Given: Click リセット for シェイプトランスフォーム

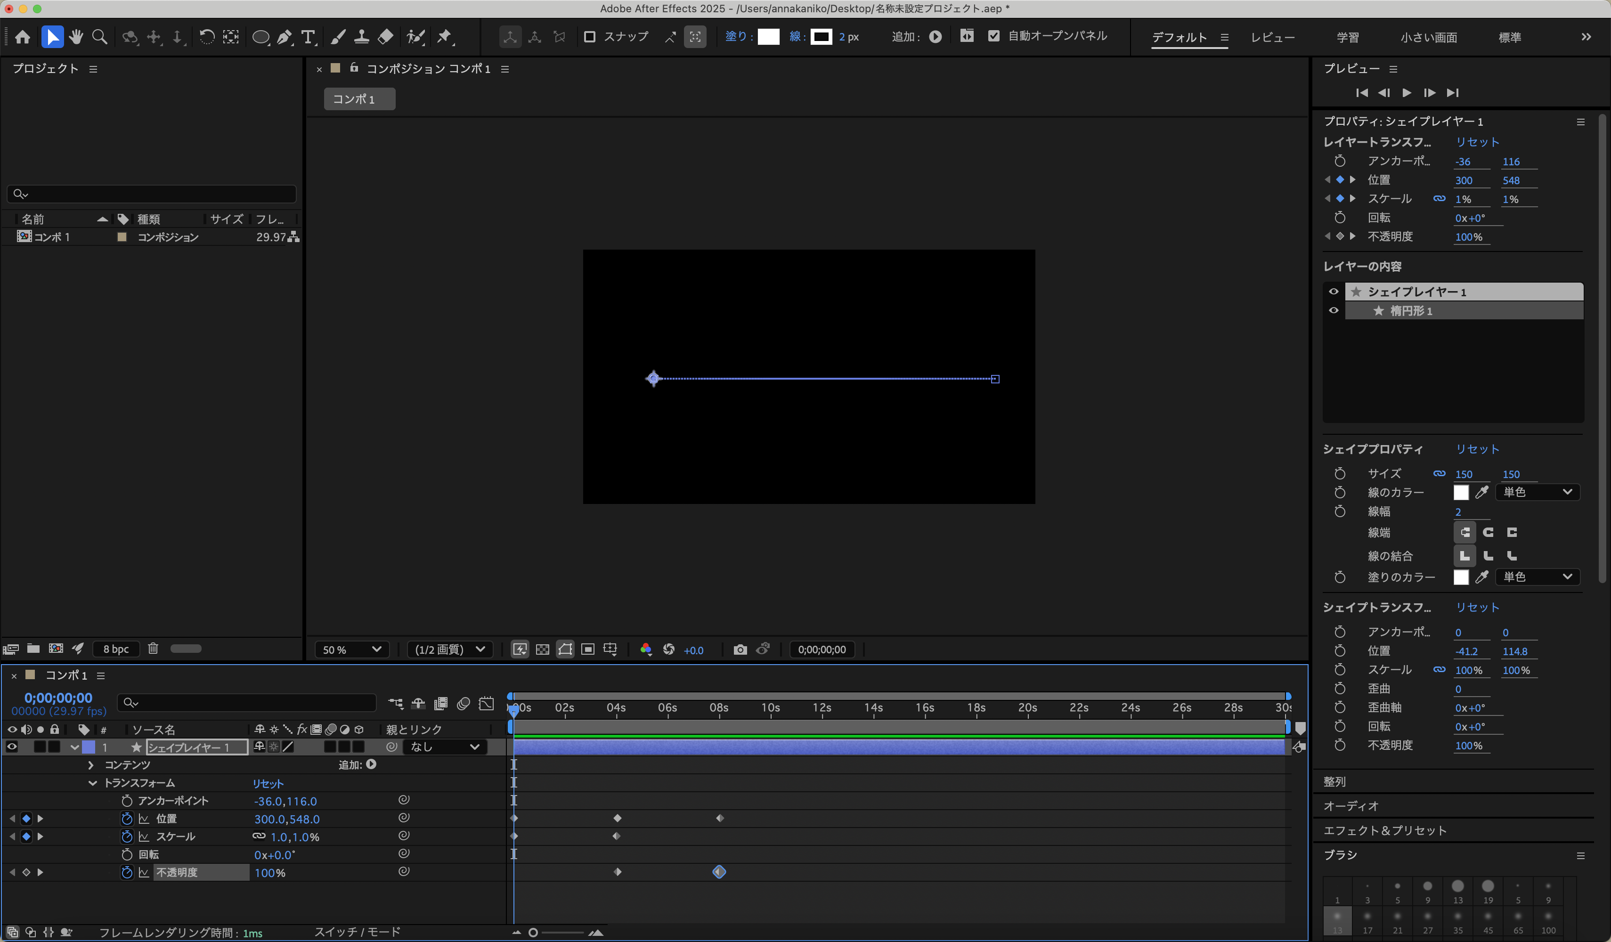Looking at the screenshot, I should click(1477, 607).
